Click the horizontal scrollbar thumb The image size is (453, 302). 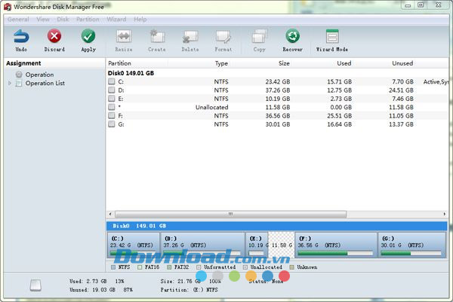230,214
